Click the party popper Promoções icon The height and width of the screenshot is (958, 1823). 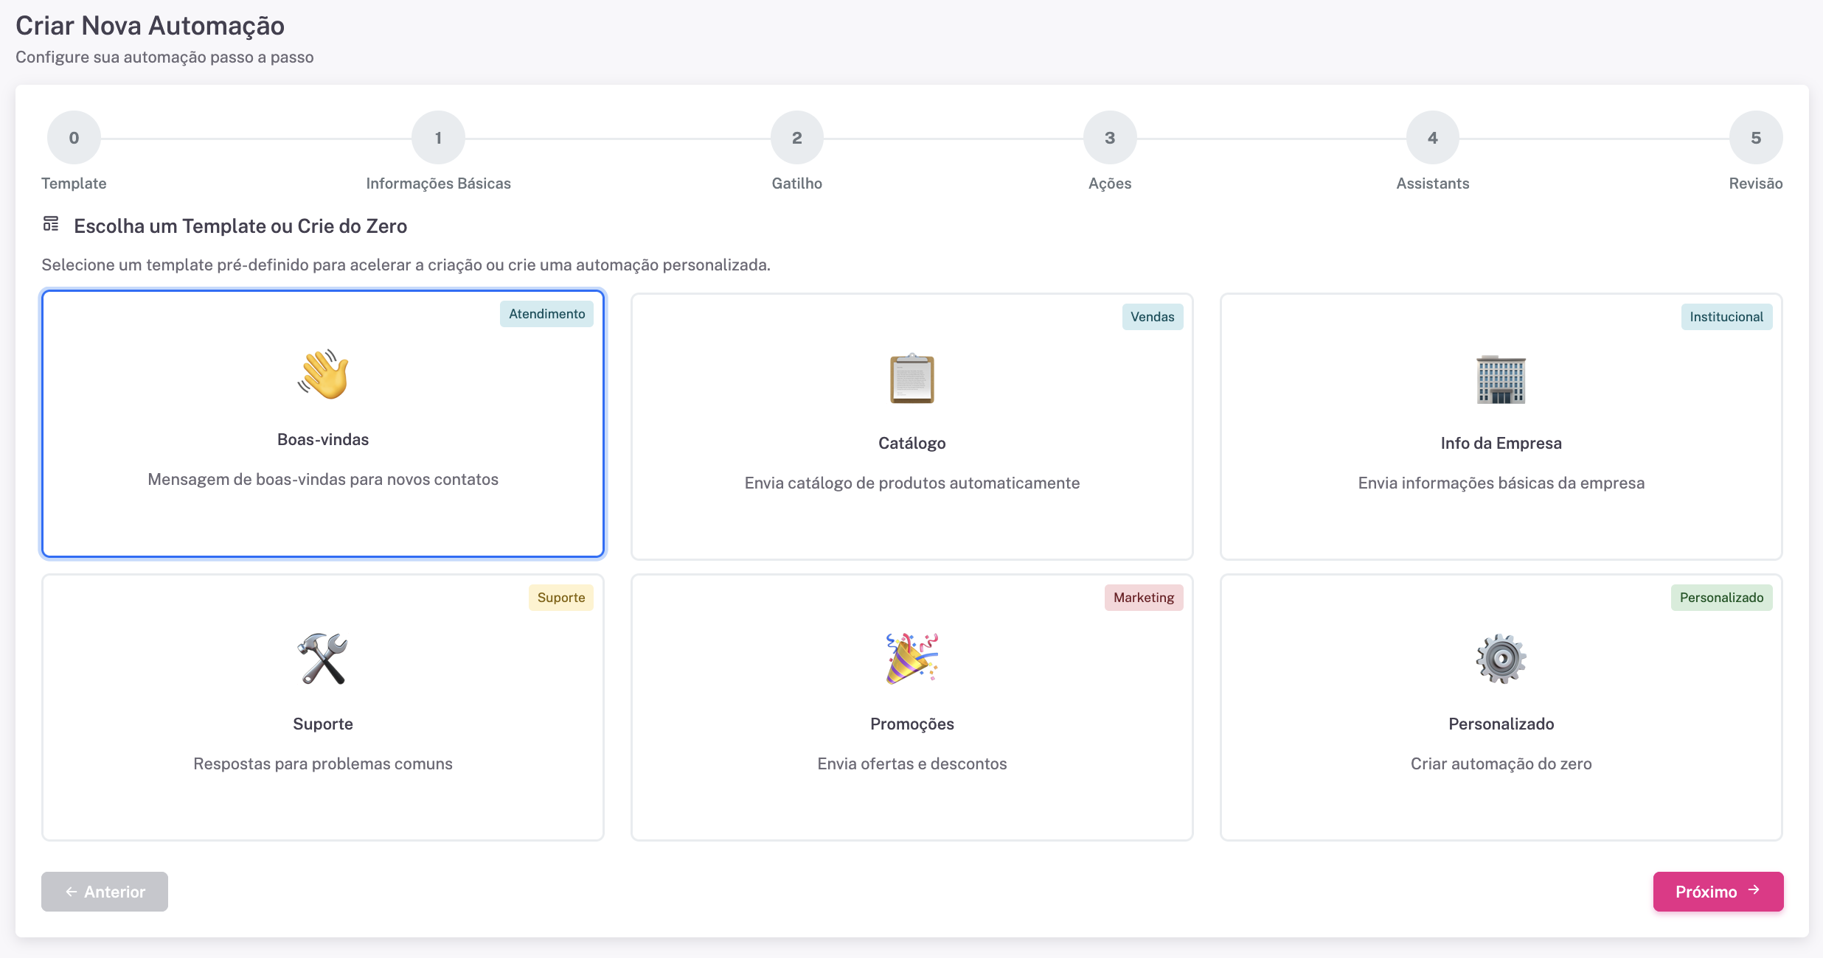(x=911, y=659)
